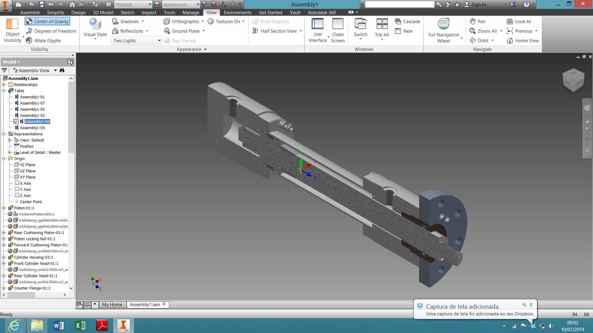This screenshot has width=593, height=333.
Task: Switch to the My Home document tab
Action: 112,304
